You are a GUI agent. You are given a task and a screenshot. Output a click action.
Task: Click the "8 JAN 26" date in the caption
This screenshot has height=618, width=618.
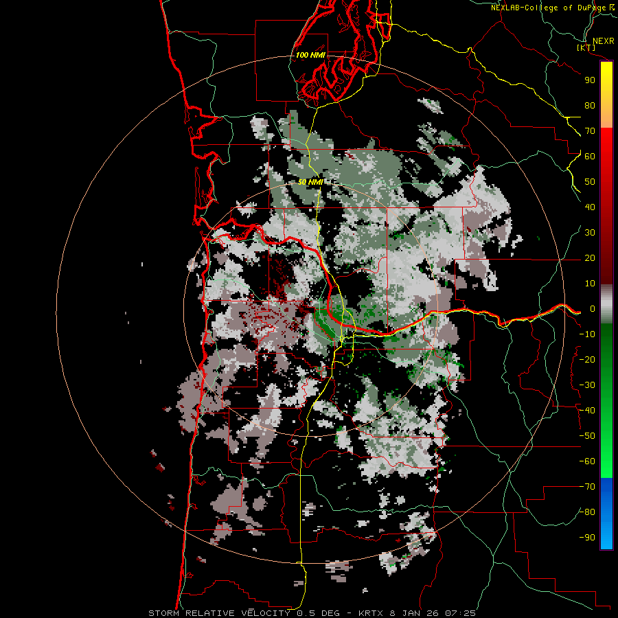click(415, 613)
